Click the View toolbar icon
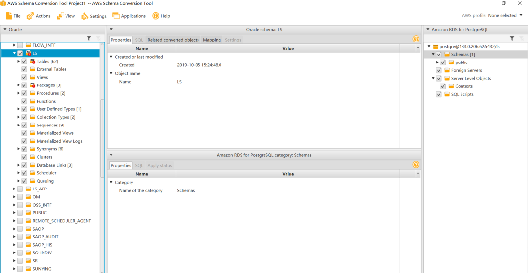This screenshot has height=273, width=528. (60, 16)
